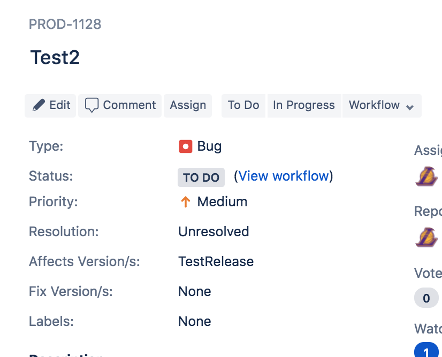
Task: Click the chevron arrow beside Workflow
Action: [x=409, y=107]
